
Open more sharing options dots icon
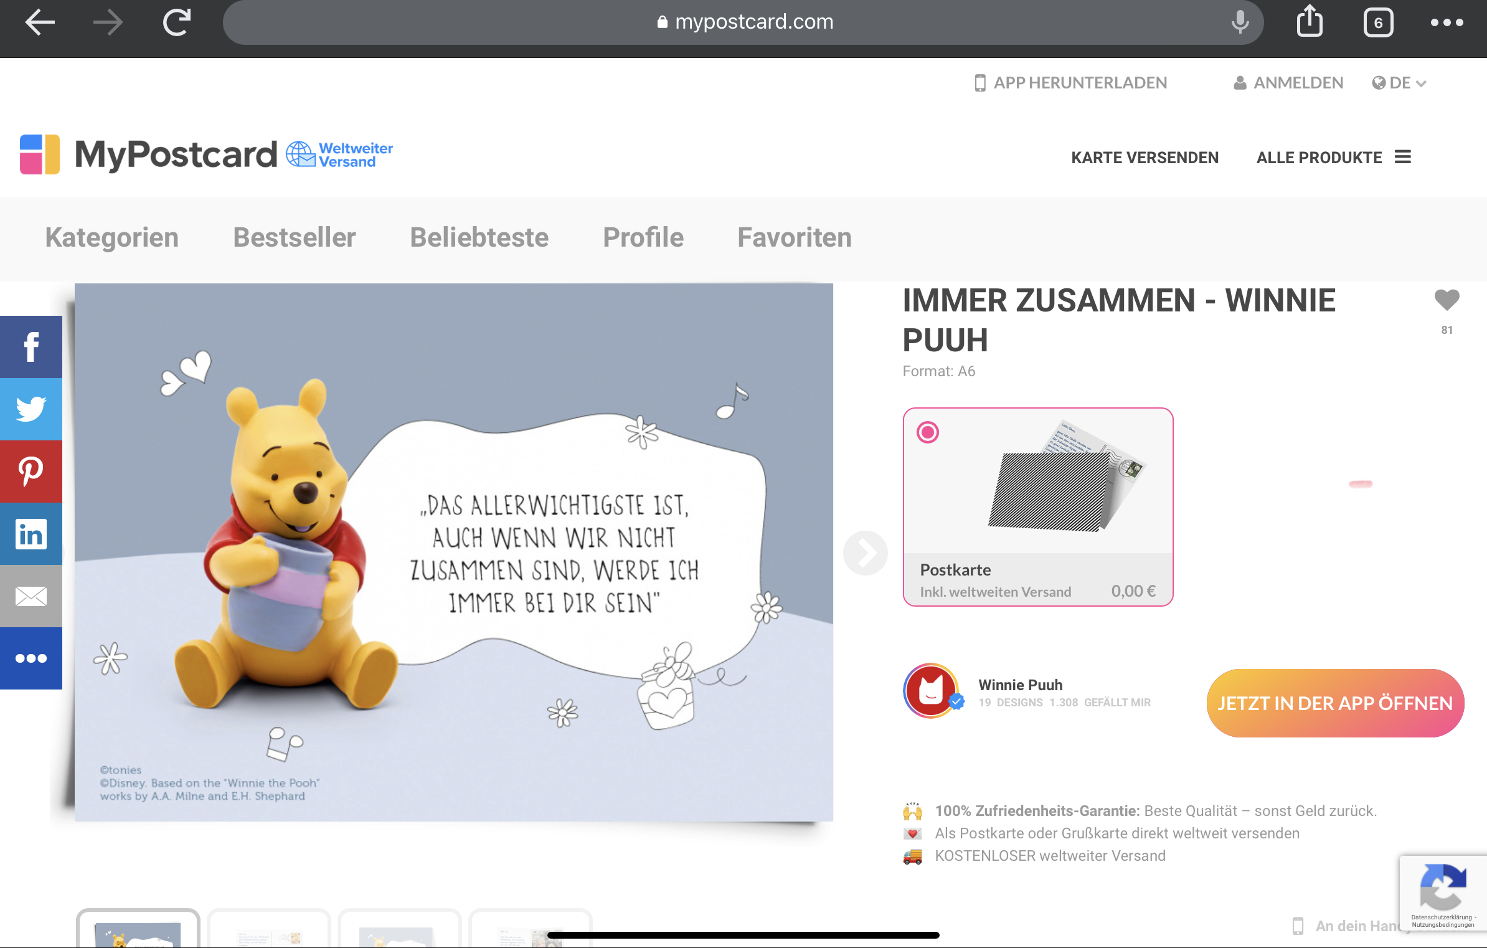point(31,658)
